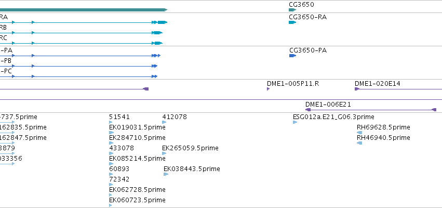Click the EK265059.5prime EST label
The image size is (442, 208).
190,148
